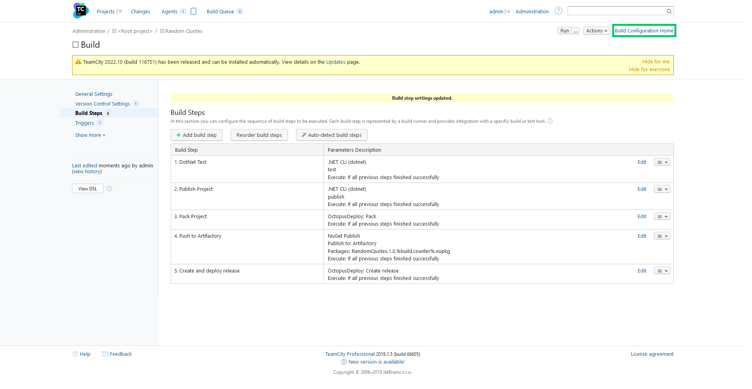Click the Feedback envelope icon

click(x=105, y=354)
